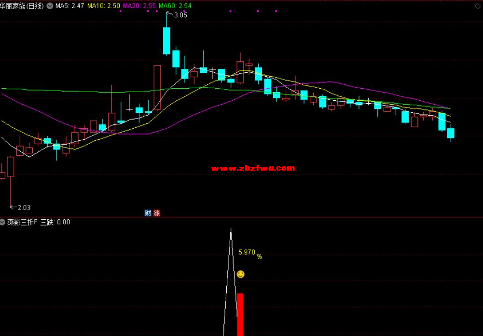Click the MA10: 2.50 label

coord(104,6)
